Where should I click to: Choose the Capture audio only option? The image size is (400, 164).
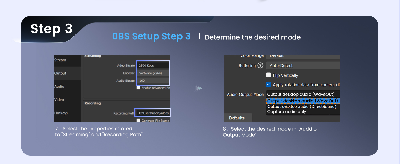pos(287,112)
